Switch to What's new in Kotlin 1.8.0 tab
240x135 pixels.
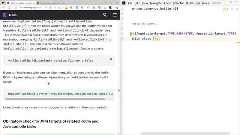point(21,3)
